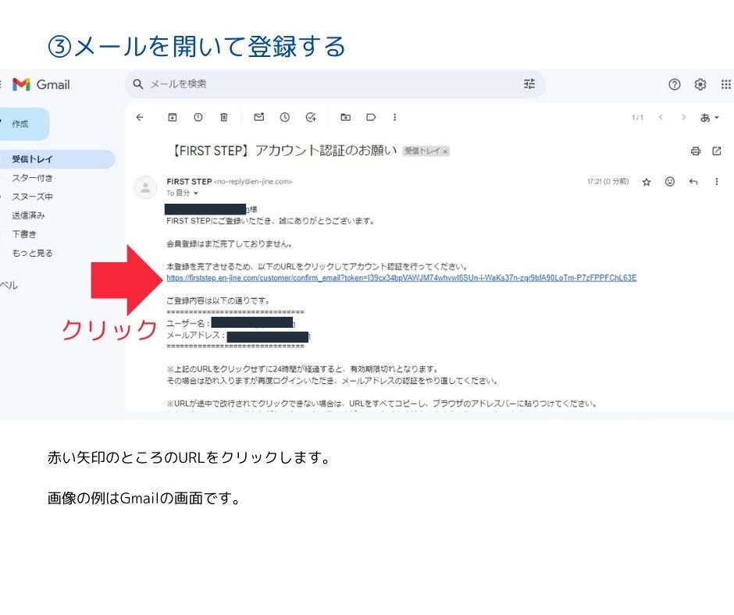
Task: Click the Gmail logo
Action: point(41,85)
